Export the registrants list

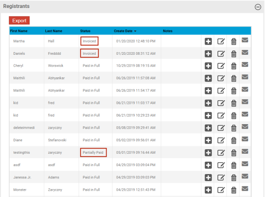(x=19, y=20)
